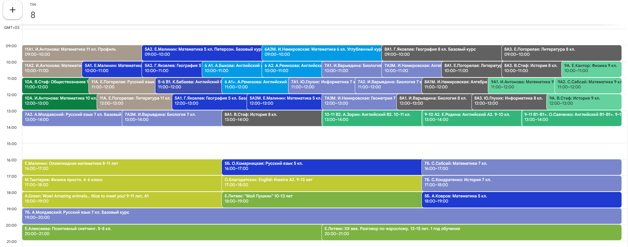This screenshot has width=628, height=247.
Task: Click 7Б Молдавский Русский язык 19:00 event
Action: 321,215
